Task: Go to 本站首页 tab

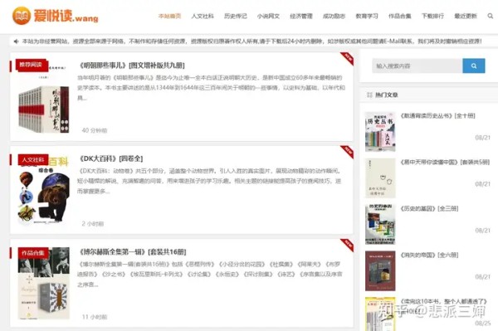Action: [x=169, y=16]
